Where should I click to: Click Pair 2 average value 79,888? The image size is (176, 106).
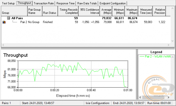(x=108, y=22)
